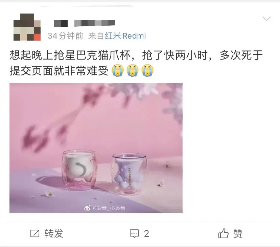
Task: Tap the Weibo logo watermark in photo
Action: click(88, 208)
